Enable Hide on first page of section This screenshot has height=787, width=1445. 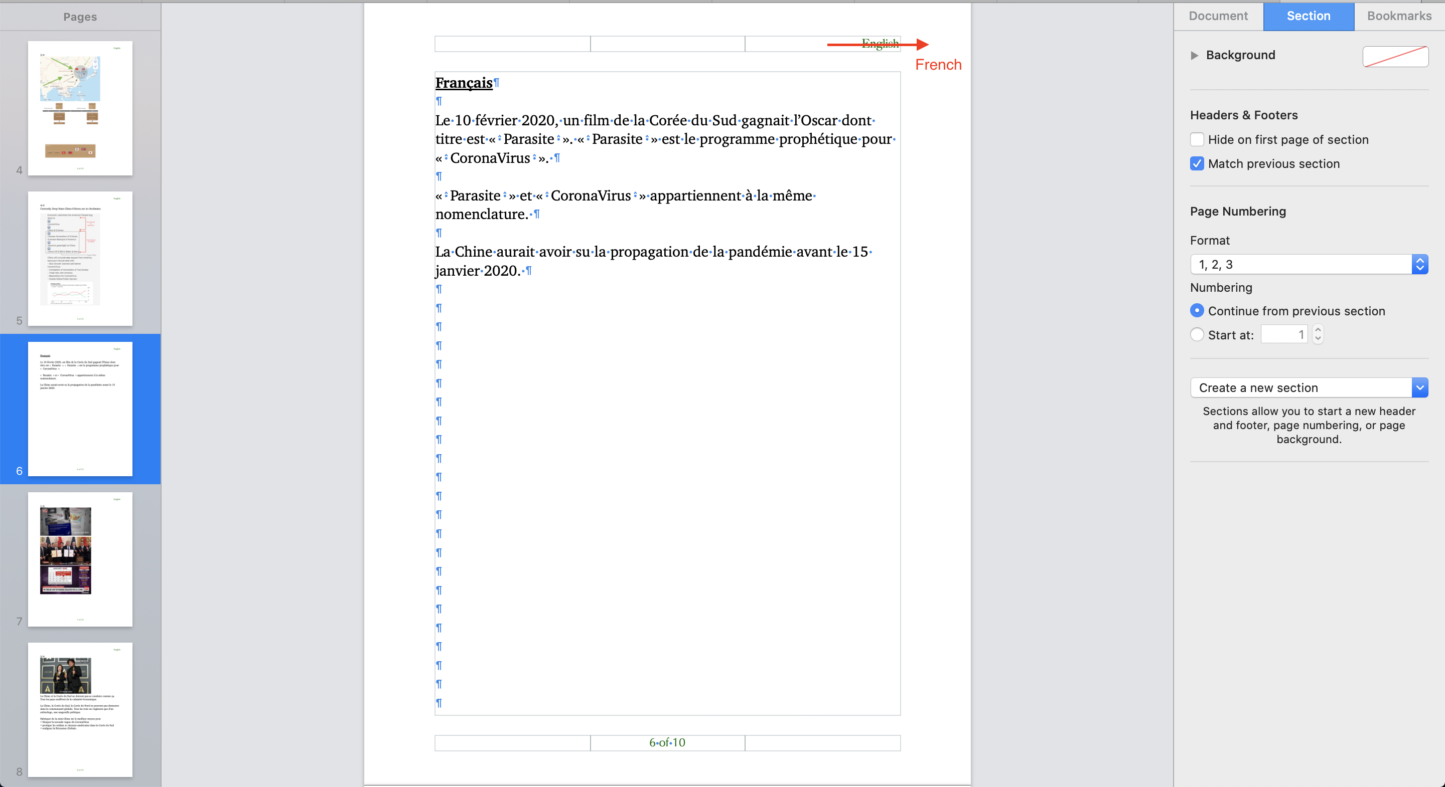click(x=1197, y=139)
